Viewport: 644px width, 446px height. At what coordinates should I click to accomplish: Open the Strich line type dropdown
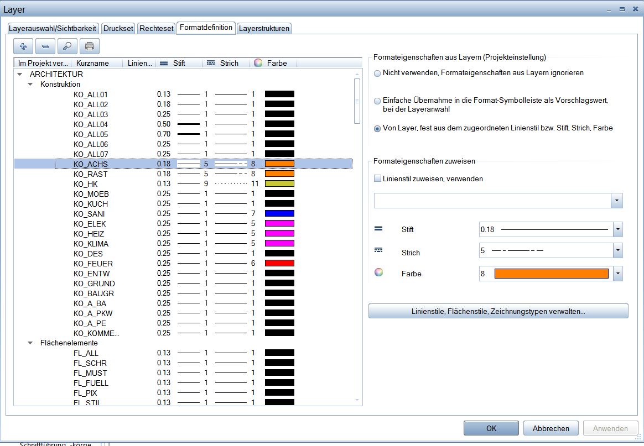coord(617,251)
